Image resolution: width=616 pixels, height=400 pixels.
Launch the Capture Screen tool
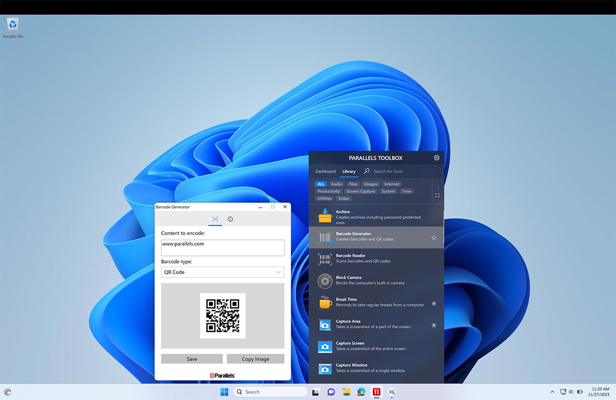375,346
